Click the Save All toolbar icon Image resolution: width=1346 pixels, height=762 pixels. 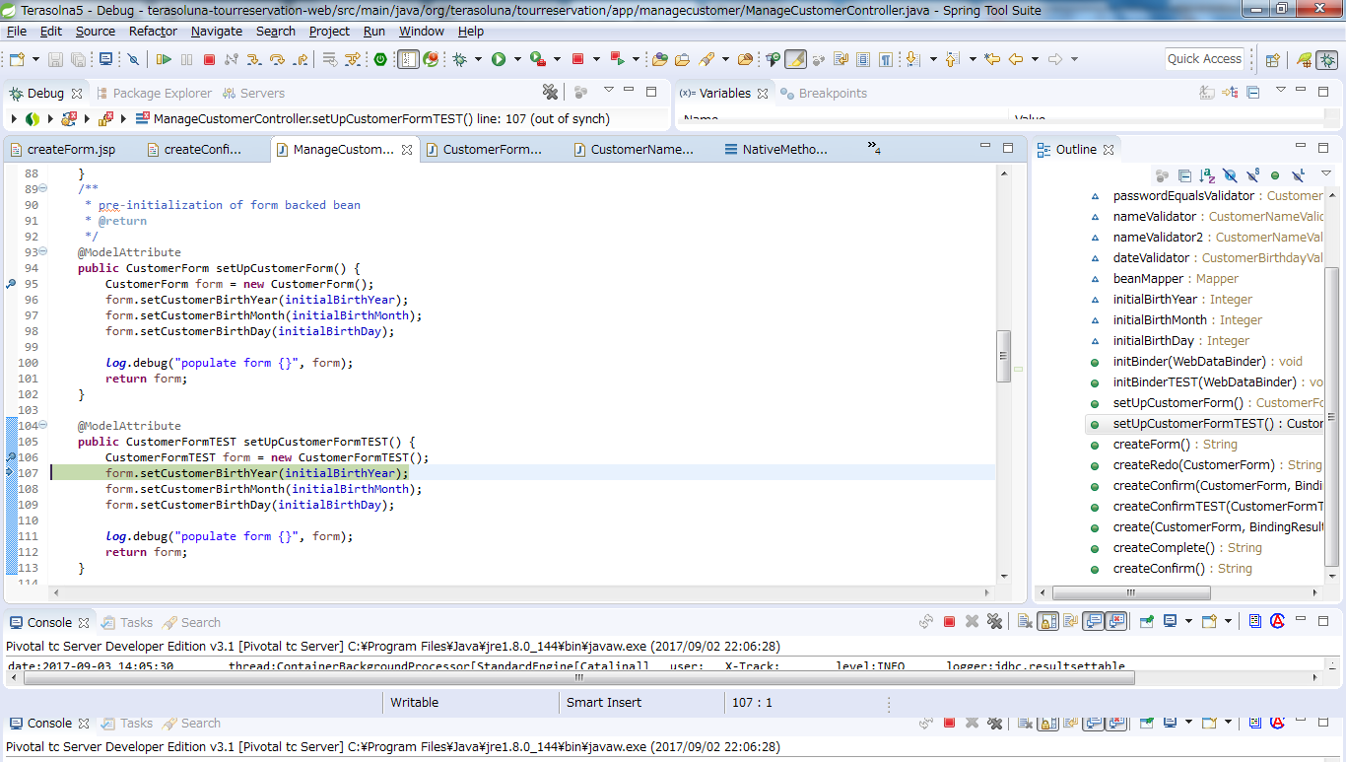pyautogui.click(x=78, y=59)
